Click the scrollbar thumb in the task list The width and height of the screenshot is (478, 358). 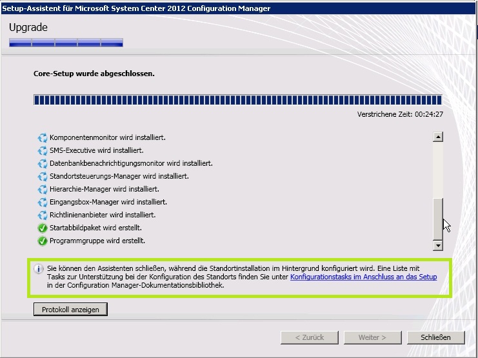pos(438,216)
